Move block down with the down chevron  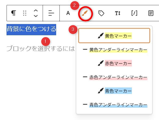coord(36,16)
